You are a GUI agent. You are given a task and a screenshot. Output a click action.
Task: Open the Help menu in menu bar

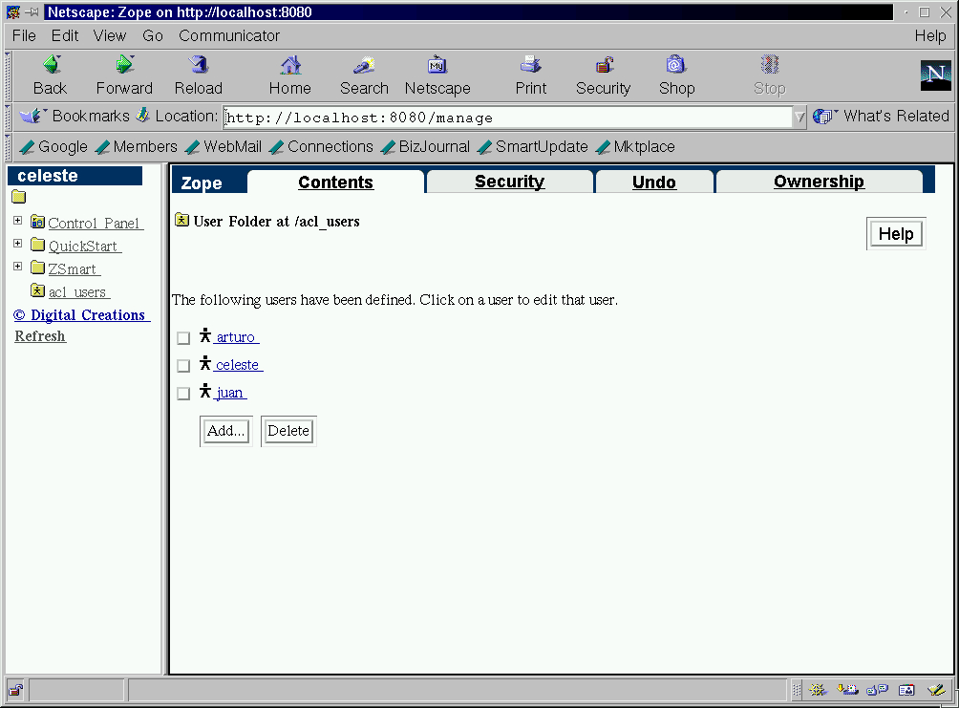coord(930,36)
